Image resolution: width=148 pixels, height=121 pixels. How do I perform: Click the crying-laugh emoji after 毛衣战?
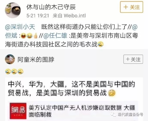101,44
